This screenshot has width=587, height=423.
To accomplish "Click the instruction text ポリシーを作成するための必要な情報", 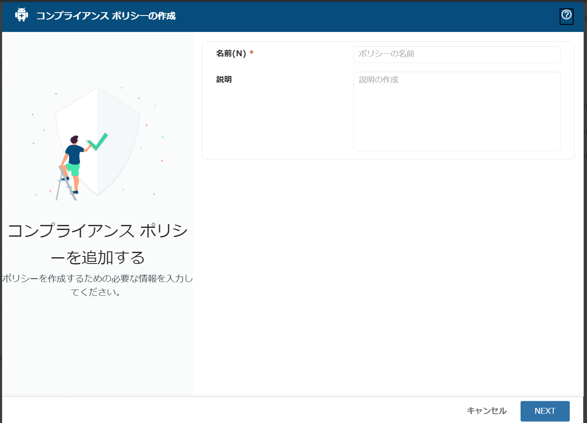I will [98, 285].
